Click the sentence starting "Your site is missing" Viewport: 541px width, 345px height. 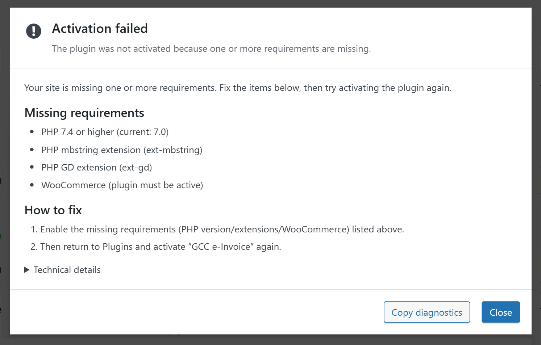[x=238, y=88]
